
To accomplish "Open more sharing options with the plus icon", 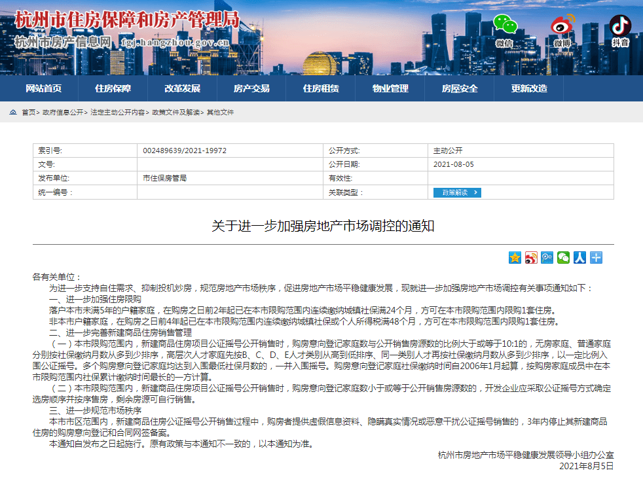I will [595, 258].
